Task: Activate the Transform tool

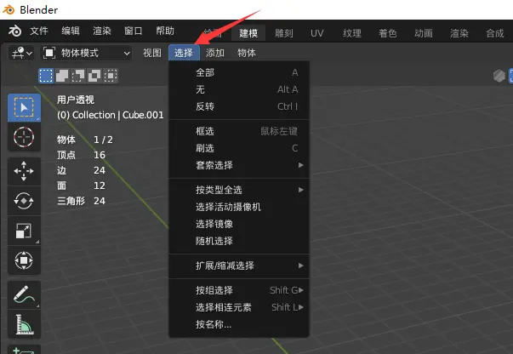Action: coord(24,260)
